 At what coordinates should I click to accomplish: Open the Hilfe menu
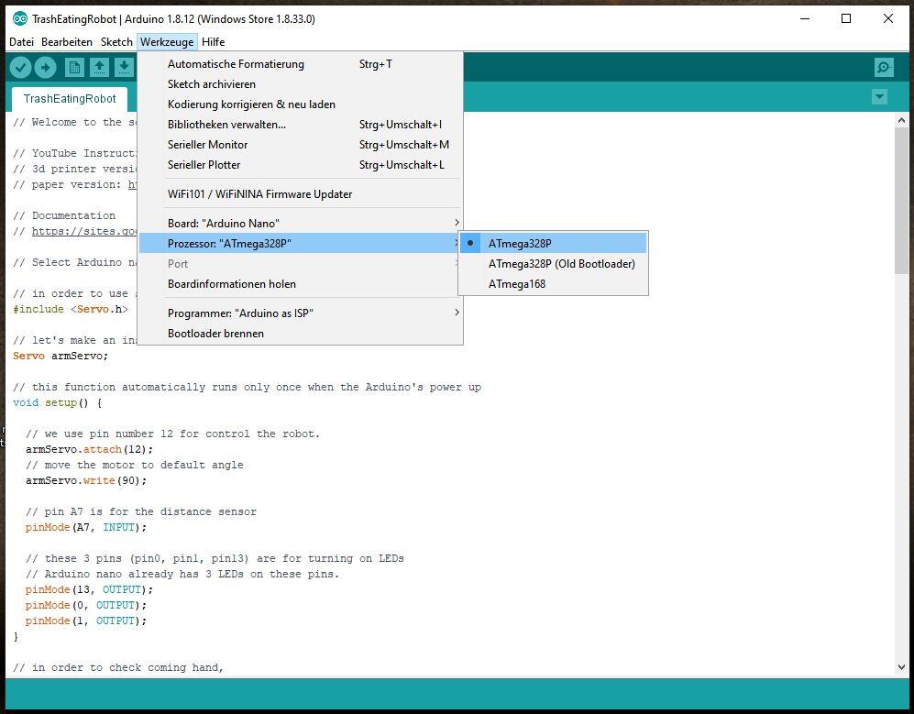213,42
